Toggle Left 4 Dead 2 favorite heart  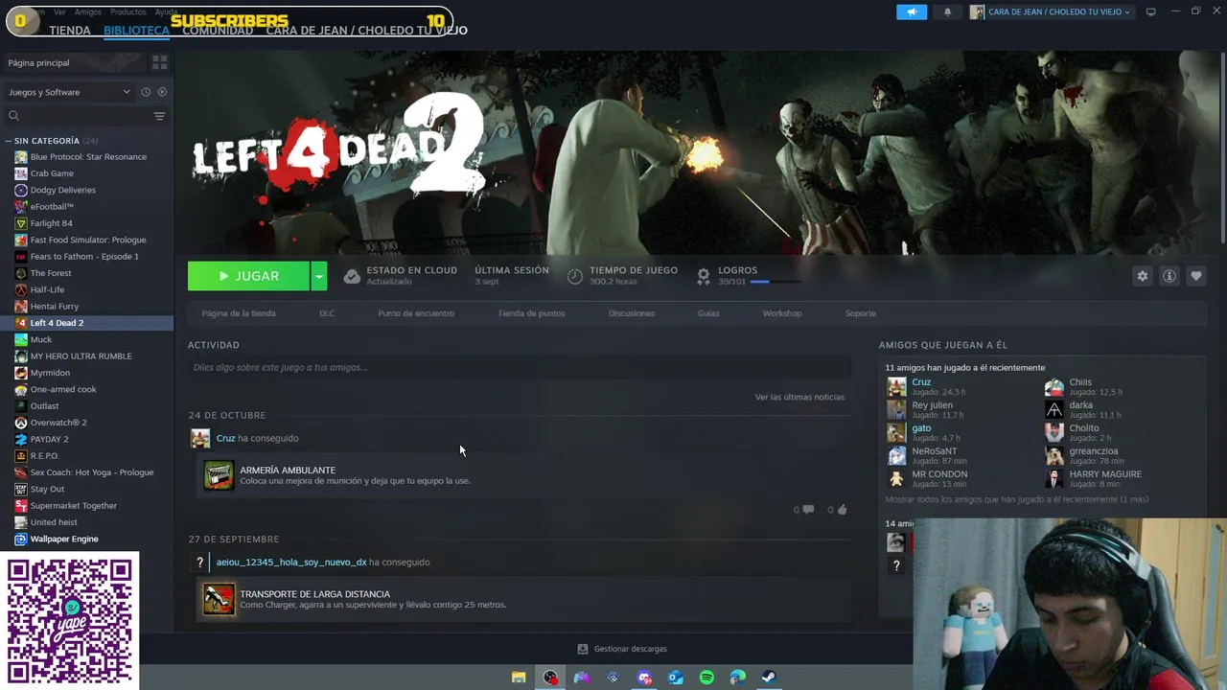pyautogui.click(x=1196, y=276)
